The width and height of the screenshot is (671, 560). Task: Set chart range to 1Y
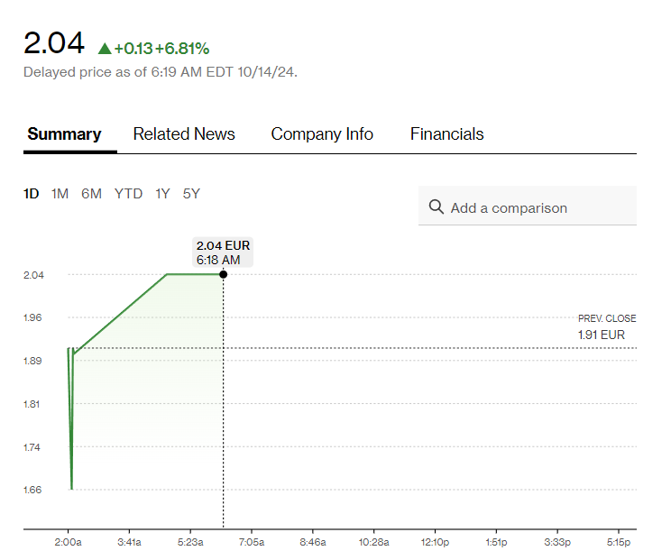click(162, 194)
